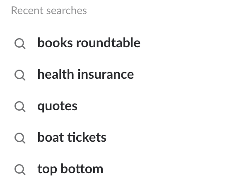Rerun the 'health insurance' recent search
The image size is (246, 189).
coord(123,74)
